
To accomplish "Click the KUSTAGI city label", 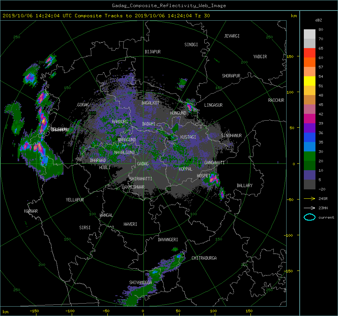I will tap(188, 137).
